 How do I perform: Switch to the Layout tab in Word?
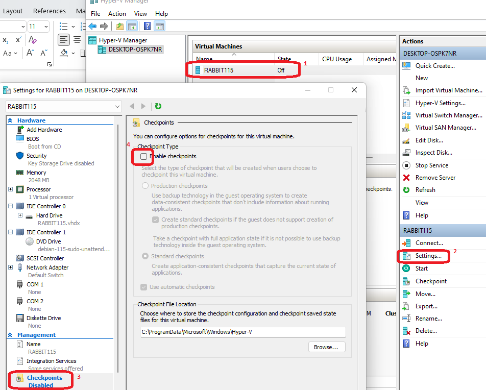tap(13, 11)
